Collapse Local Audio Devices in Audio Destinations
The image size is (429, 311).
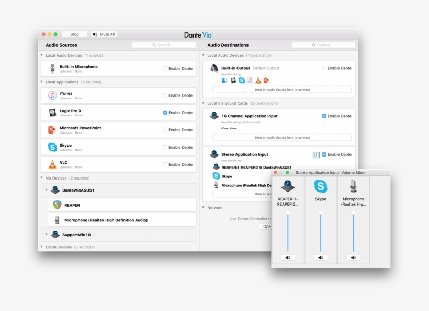point(204,55)
